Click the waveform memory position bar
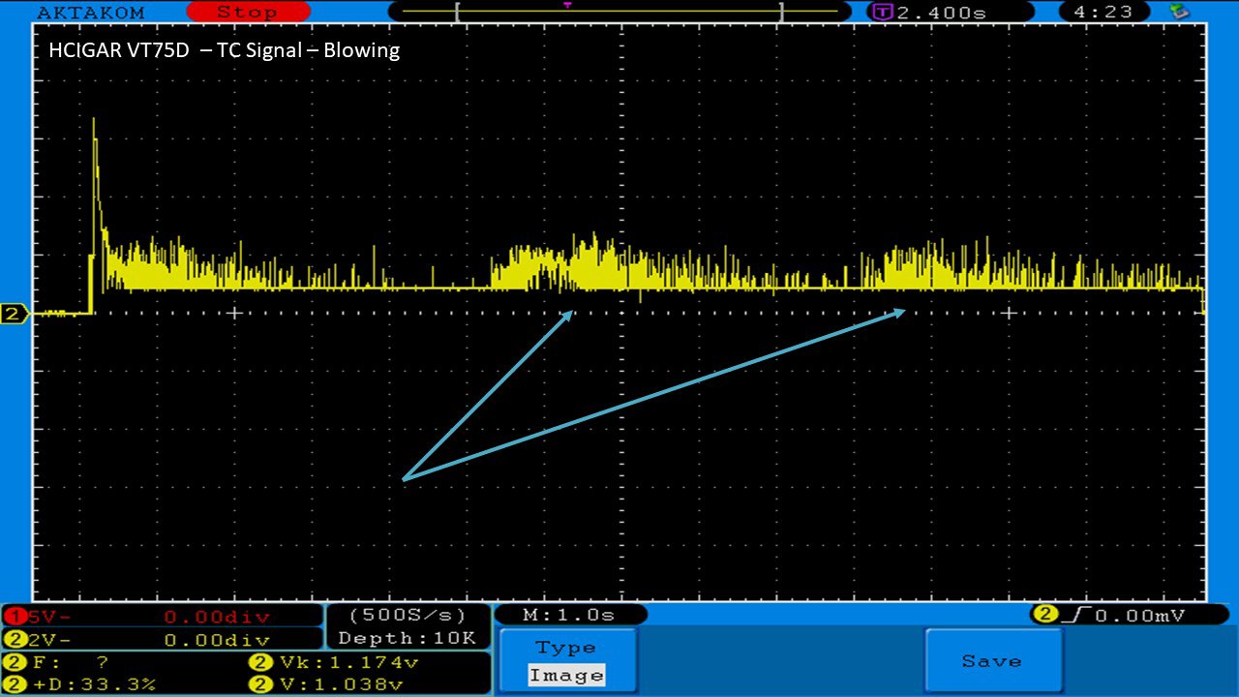1239x697 pixels. [x=617, y=12]
